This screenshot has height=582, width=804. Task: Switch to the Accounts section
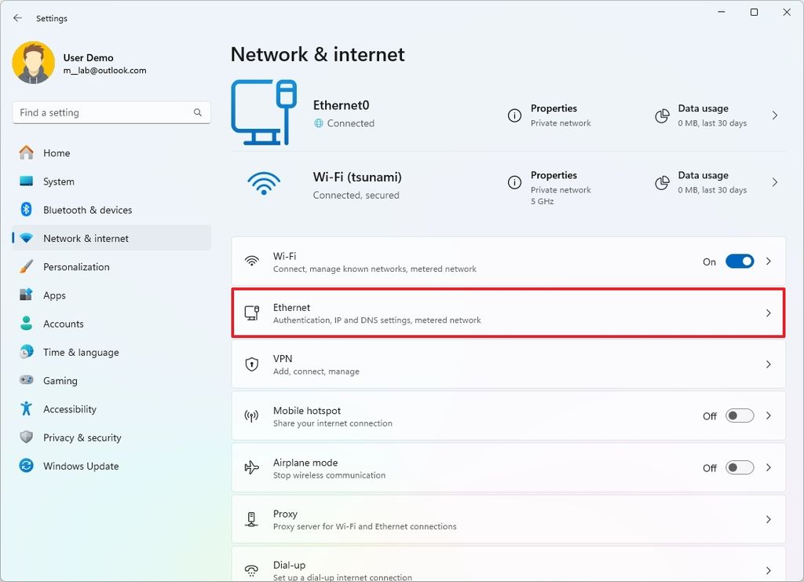pyautogui.click(x=64, y=324)
